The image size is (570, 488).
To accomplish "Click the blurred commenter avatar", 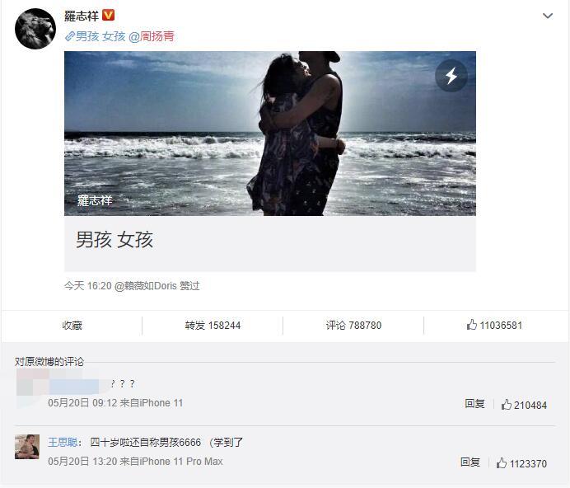I will point(32,382).
